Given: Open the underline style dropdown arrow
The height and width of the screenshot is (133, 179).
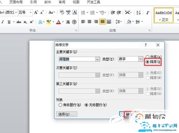Looking at the screenshot, I should 14,22.
